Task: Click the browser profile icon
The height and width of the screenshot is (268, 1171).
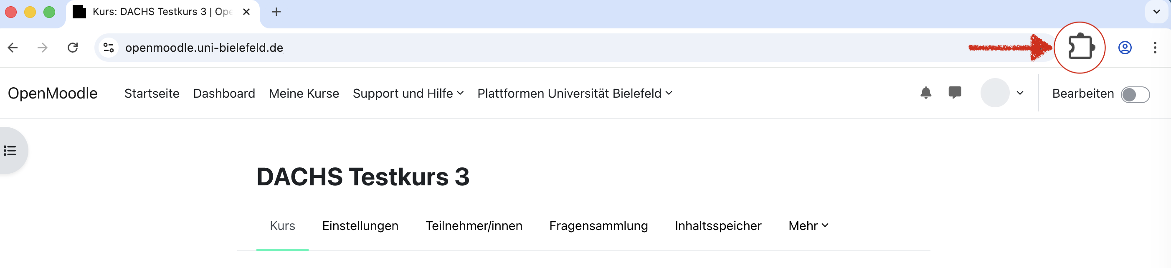Action: (1124, 48)
